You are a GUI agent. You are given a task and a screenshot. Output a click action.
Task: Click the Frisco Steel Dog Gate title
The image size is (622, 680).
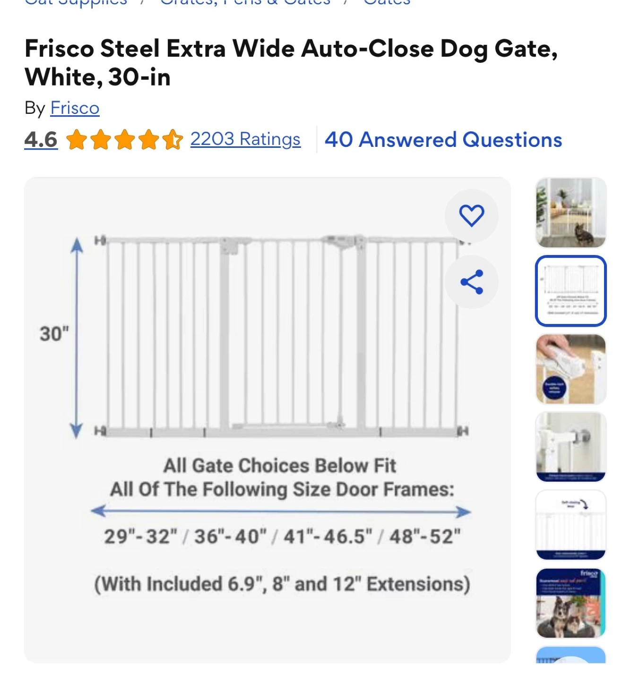pyautogui.click(x=291, y=62)
